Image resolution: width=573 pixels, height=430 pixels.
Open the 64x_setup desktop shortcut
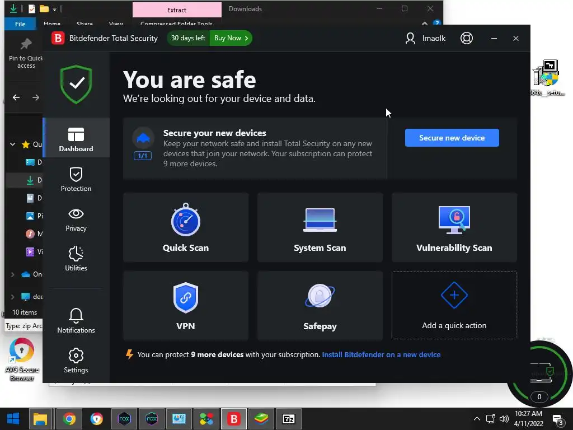pos(547,78)
